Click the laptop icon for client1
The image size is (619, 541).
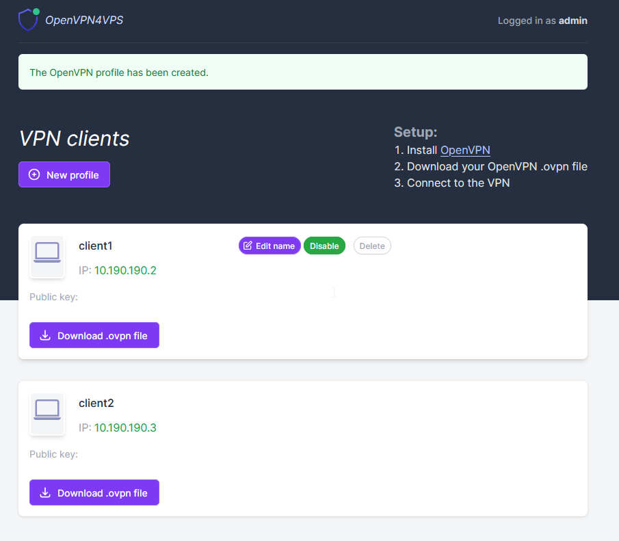coord(47,256)
